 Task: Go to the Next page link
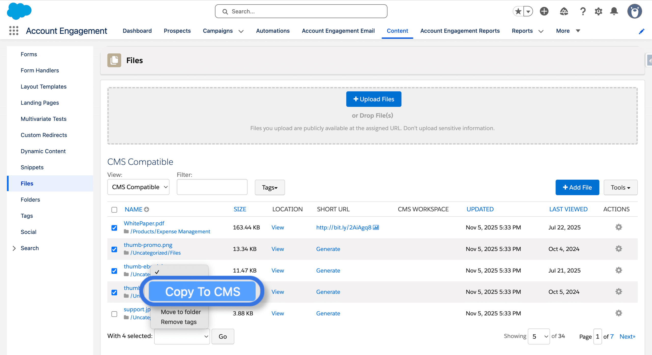627,336
